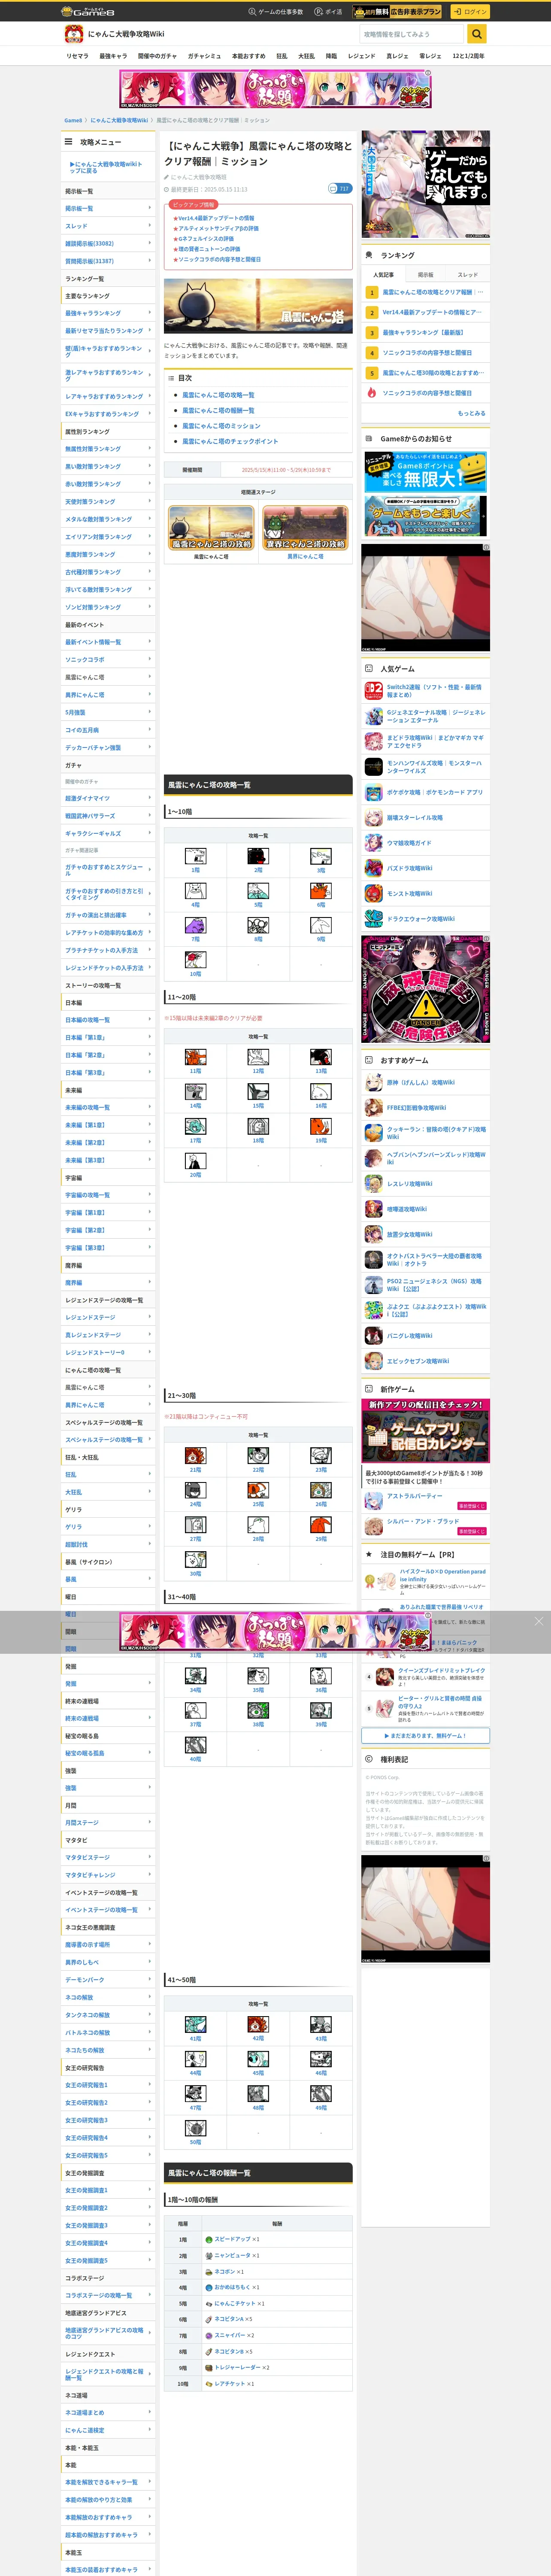This screenshot has width=551, height=2576.
Task: Open Ver14.4最新アップデートの情報 pickup link
Action: click(216, 218)
